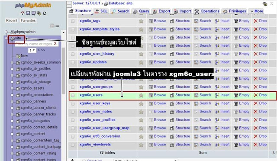277x161 pixels.
Task: Open the Operations tab
Action: click(207, 11)
